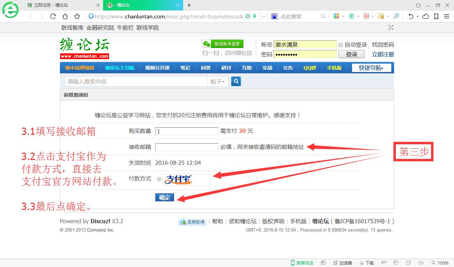Click the 找回密码 recover password link

point(383,44)
